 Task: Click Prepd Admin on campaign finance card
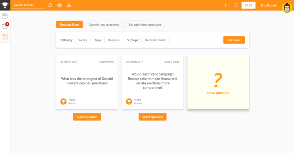[138, 102]
